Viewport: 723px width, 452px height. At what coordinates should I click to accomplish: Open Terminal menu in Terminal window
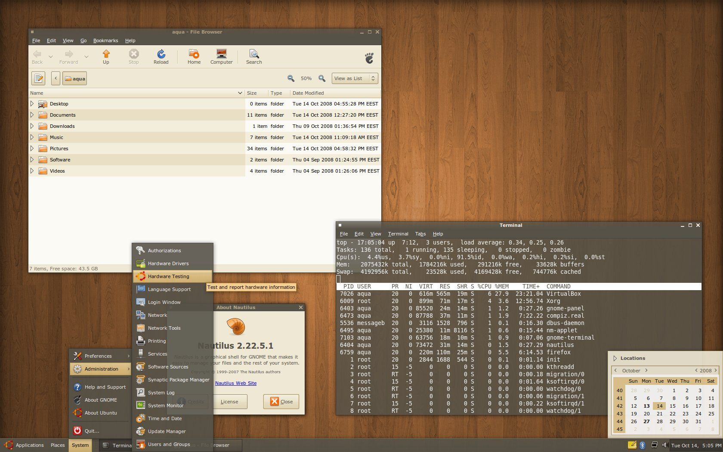click(x=398, y=234)
